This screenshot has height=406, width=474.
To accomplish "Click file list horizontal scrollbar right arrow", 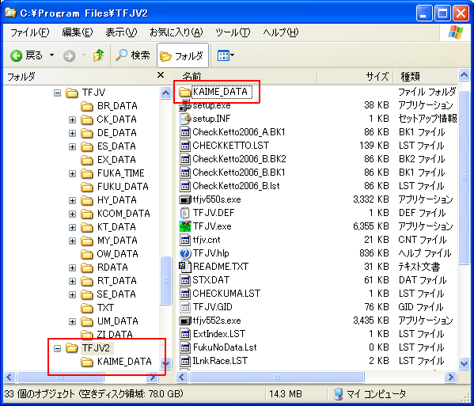I will click(451, 377).
